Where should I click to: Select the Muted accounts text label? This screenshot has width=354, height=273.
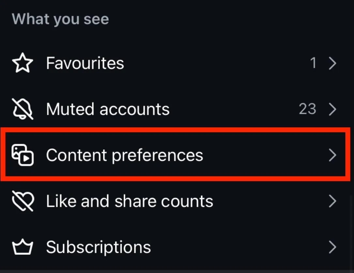tap(108, 109)
